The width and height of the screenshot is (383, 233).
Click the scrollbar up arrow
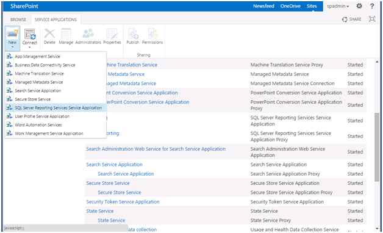[377, 62]
